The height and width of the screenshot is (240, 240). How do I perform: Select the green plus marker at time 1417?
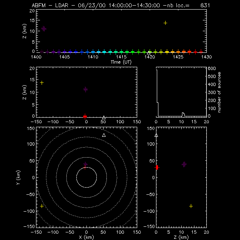(133, 52)
